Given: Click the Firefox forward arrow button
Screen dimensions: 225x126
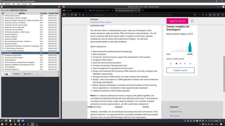Looking at the screenshot, I should click(x=68, y=15).
